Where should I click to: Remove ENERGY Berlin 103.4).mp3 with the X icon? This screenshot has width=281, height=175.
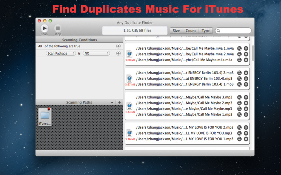(246, 78)
